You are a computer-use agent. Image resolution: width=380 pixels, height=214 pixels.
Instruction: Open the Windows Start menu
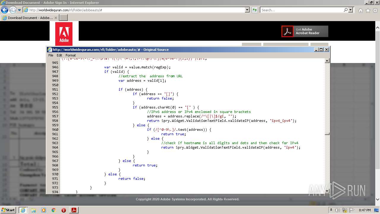point(8,210)
